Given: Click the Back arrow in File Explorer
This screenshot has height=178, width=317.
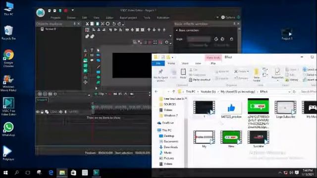Looking at the screenshot, I should point(157,91).
